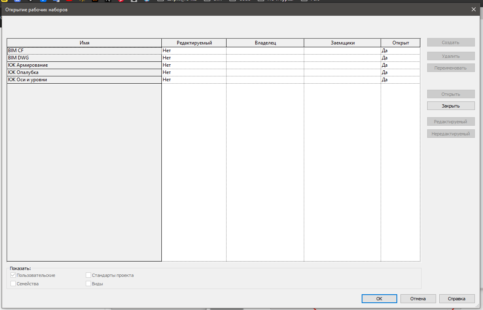The image size is (483, 310).
Task: Open help via the Справка button
Action: (x=457, y=299)
